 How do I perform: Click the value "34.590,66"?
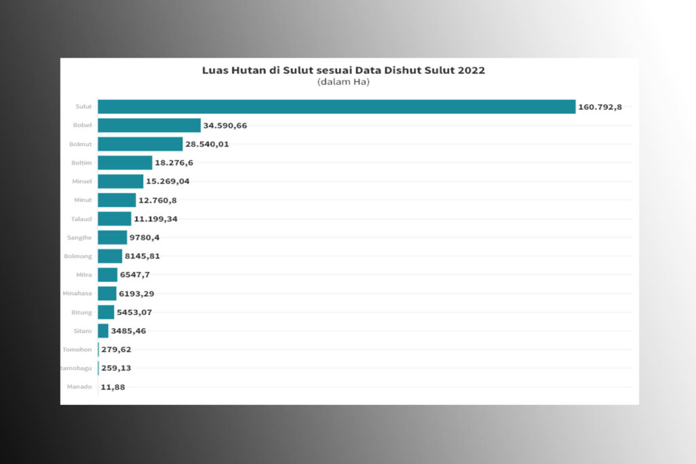(x=225, y=126)
